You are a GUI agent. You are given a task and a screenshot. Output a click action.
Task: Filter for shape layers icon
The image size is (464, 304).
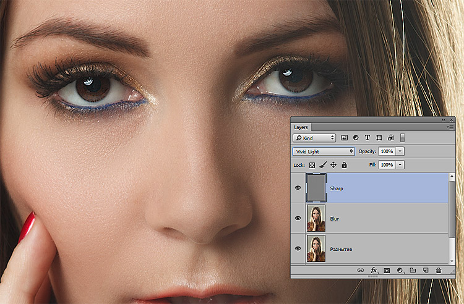pos(379,138)
